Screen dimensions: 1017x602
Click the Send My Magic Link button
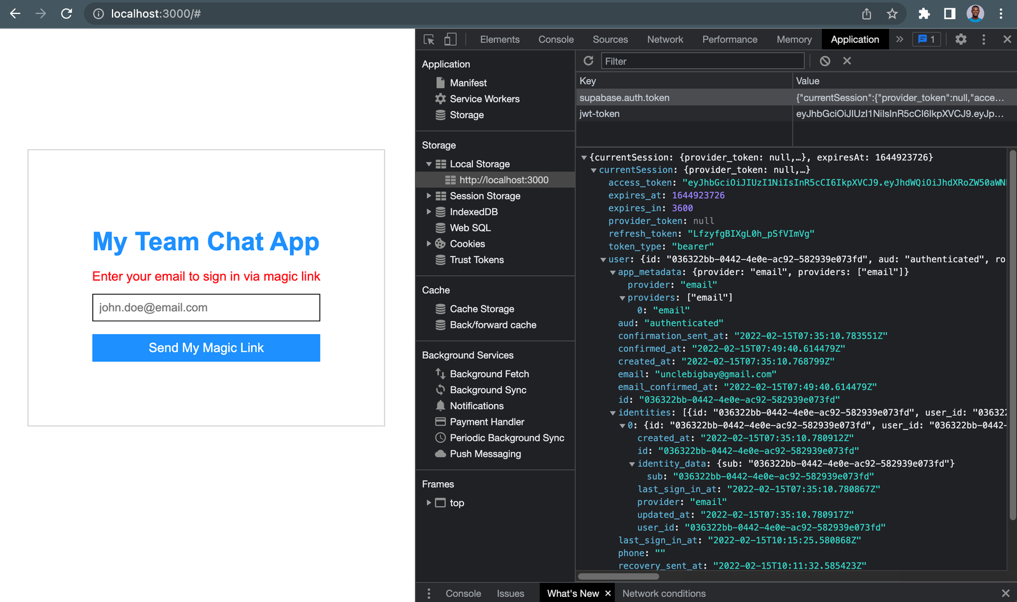tap(206, 347)
